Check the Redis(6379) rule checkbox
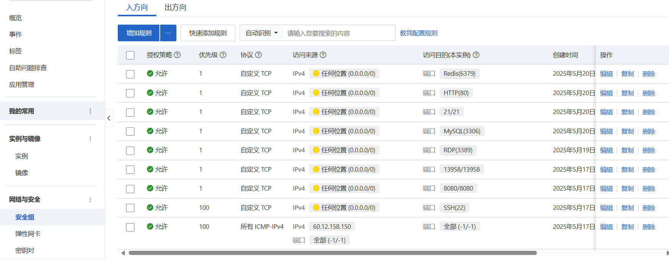The height and width of the screenshot is (261, 669). (130, 74)
